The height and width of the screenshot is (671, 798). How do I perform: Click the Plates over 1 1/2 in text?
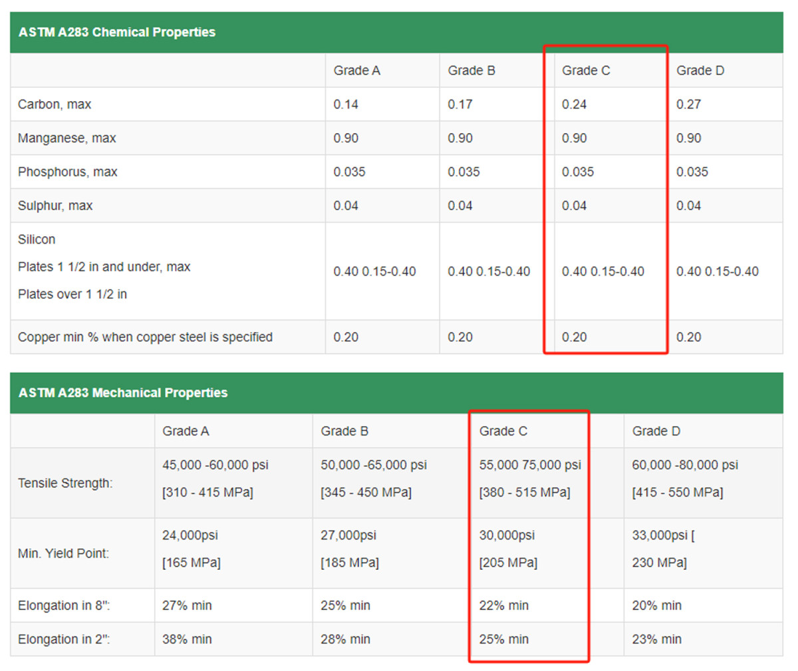(72, 294)
